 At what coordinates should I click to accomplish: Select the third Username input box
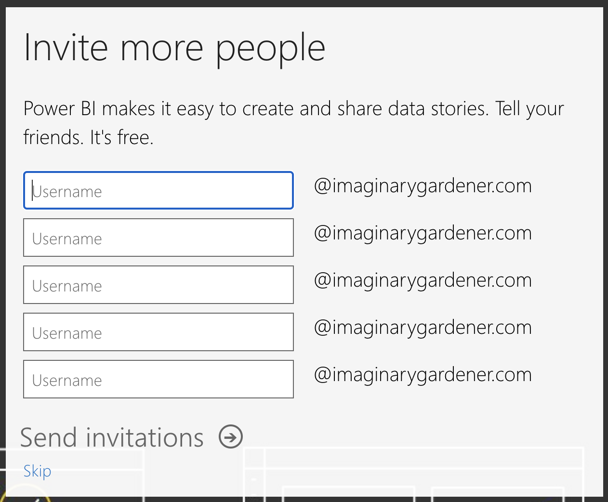[x=159, y=285]
